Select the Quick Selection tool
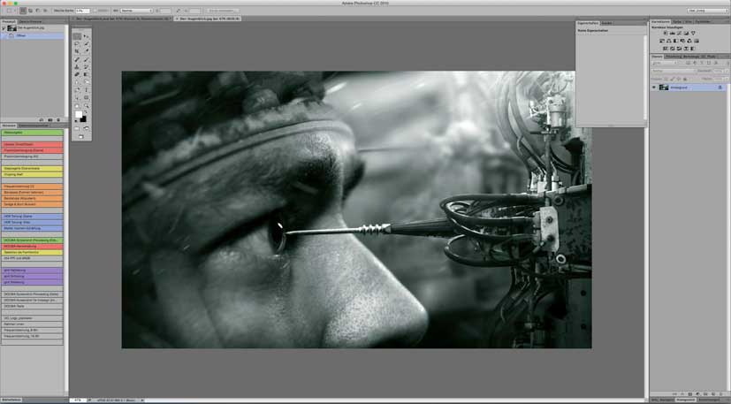The height and width of the screenshot is (404, 731). click(87, 43)
